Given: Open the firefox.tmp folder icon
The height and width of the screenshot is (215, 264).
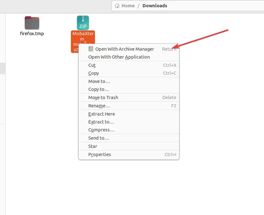Looking at the screenshot, I should coord(32,23).
